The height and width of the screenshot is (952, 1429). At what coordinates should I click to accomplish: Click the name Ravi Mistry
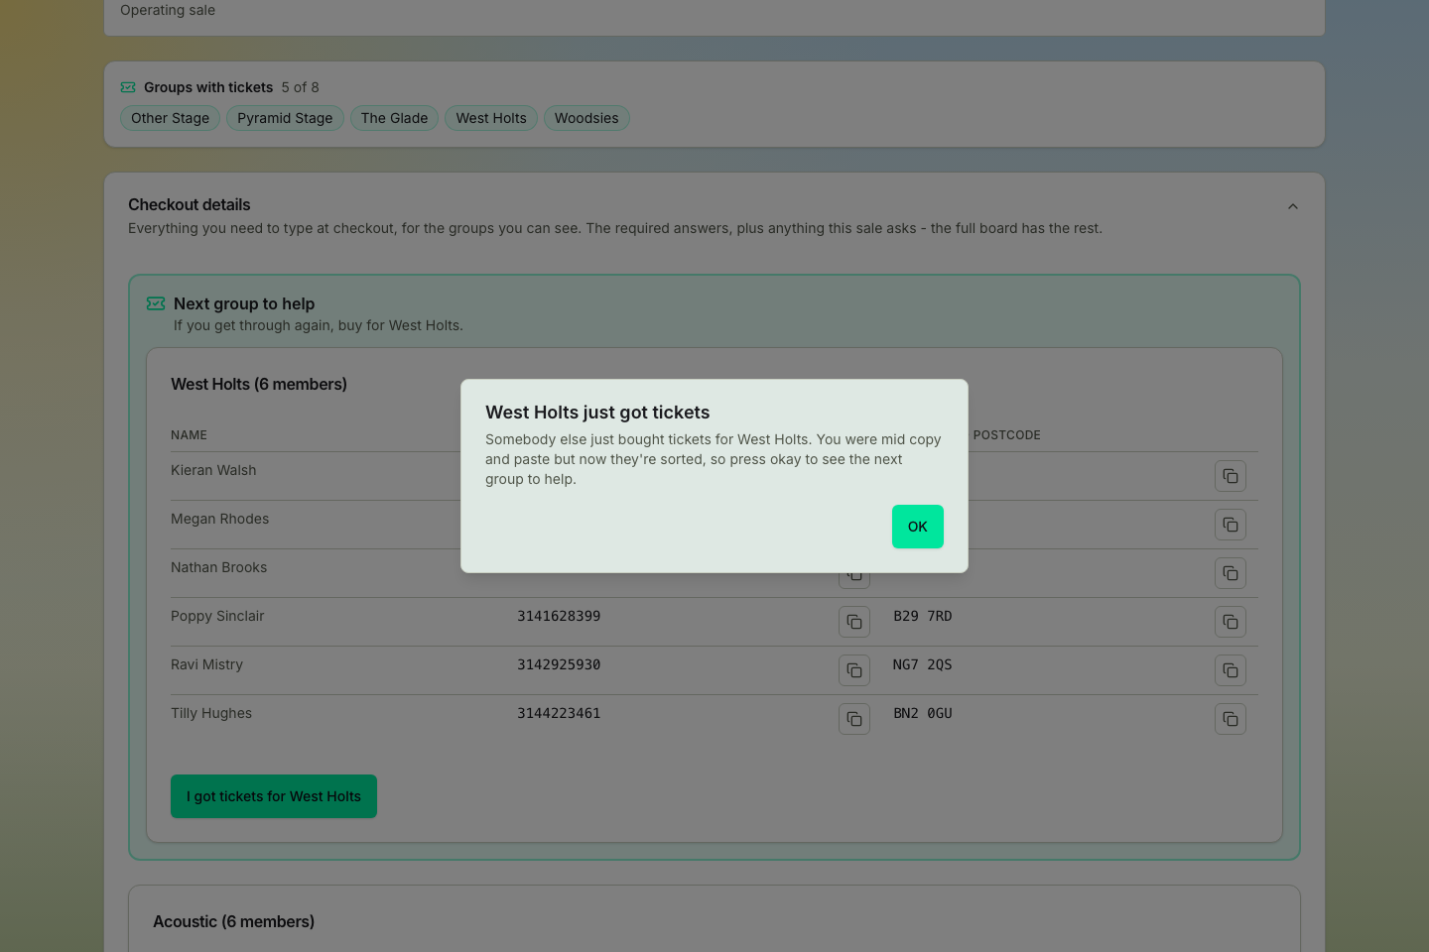(206, 664)
